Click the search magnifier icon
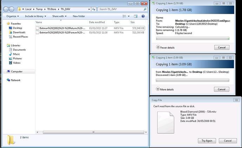 [145, 9]
